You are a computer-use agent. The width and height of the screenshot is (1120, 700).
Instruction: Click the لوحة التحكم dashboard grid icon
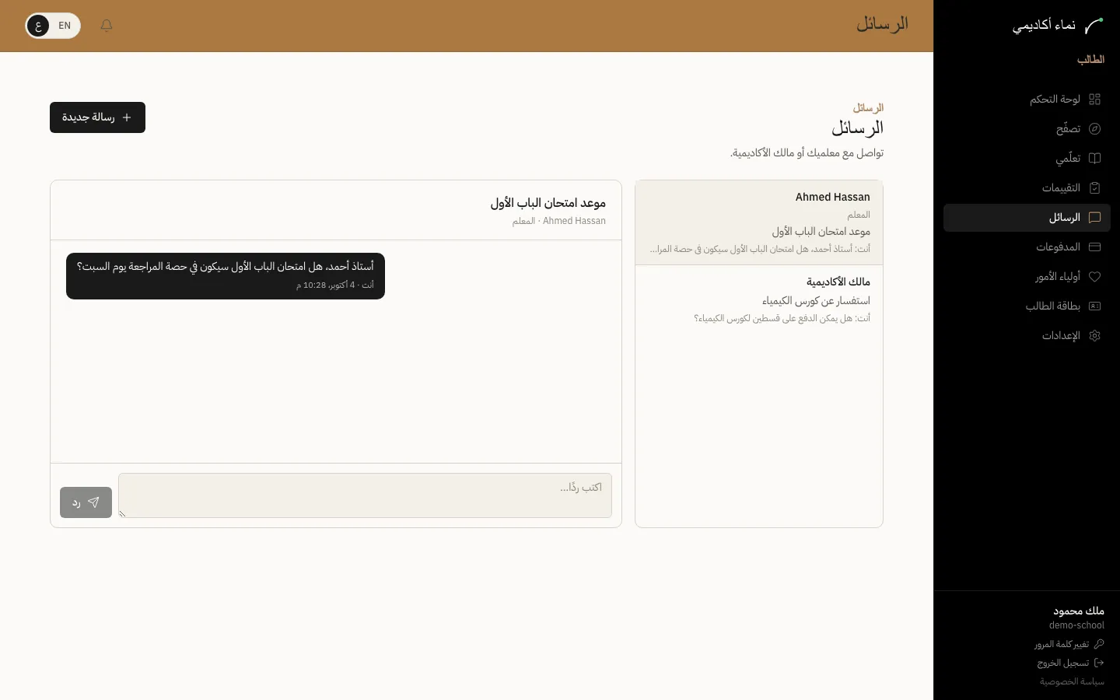(1095, 100)
